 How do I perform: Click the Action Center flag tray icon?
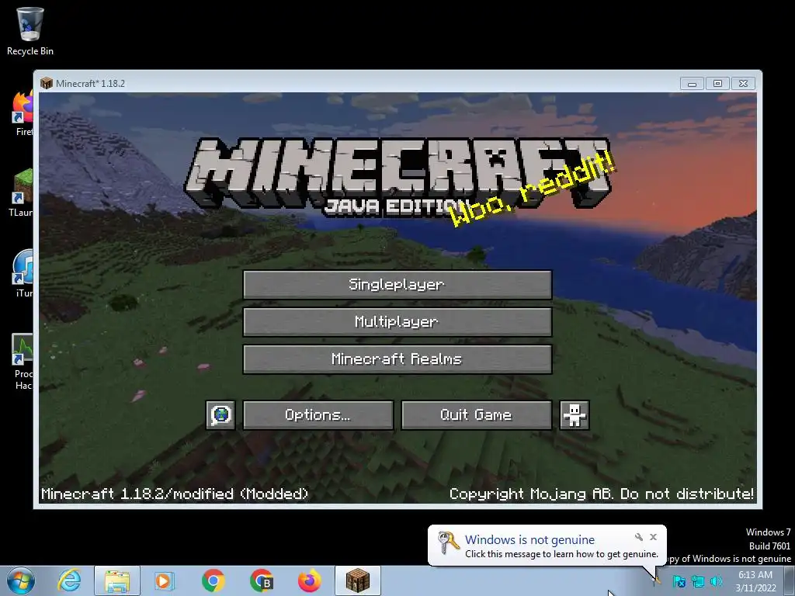pyautogui.click(x=679, y=582)
